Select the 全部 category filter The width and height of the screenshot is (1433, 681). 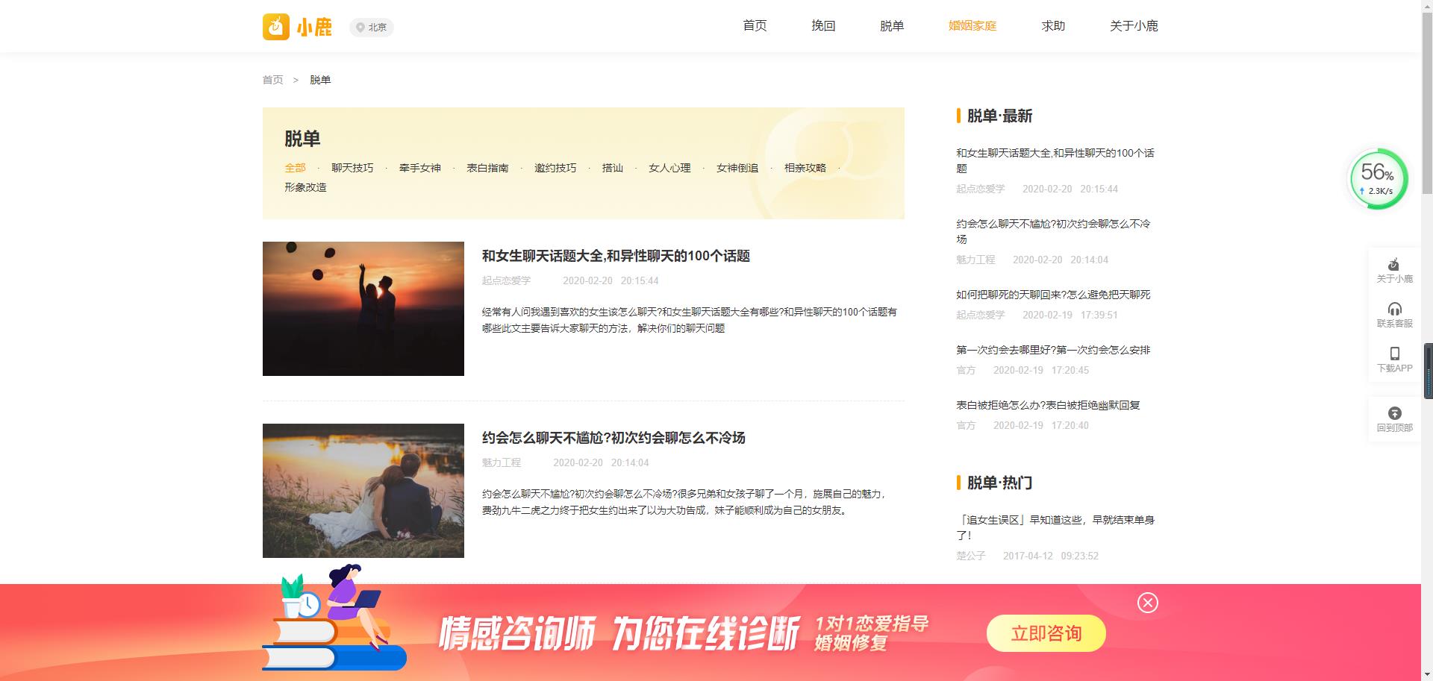295,168
